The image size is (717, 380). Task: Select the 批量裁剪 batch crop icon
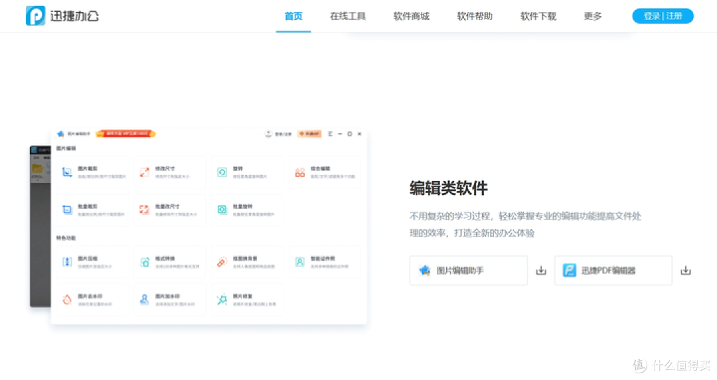click(67, 210)
